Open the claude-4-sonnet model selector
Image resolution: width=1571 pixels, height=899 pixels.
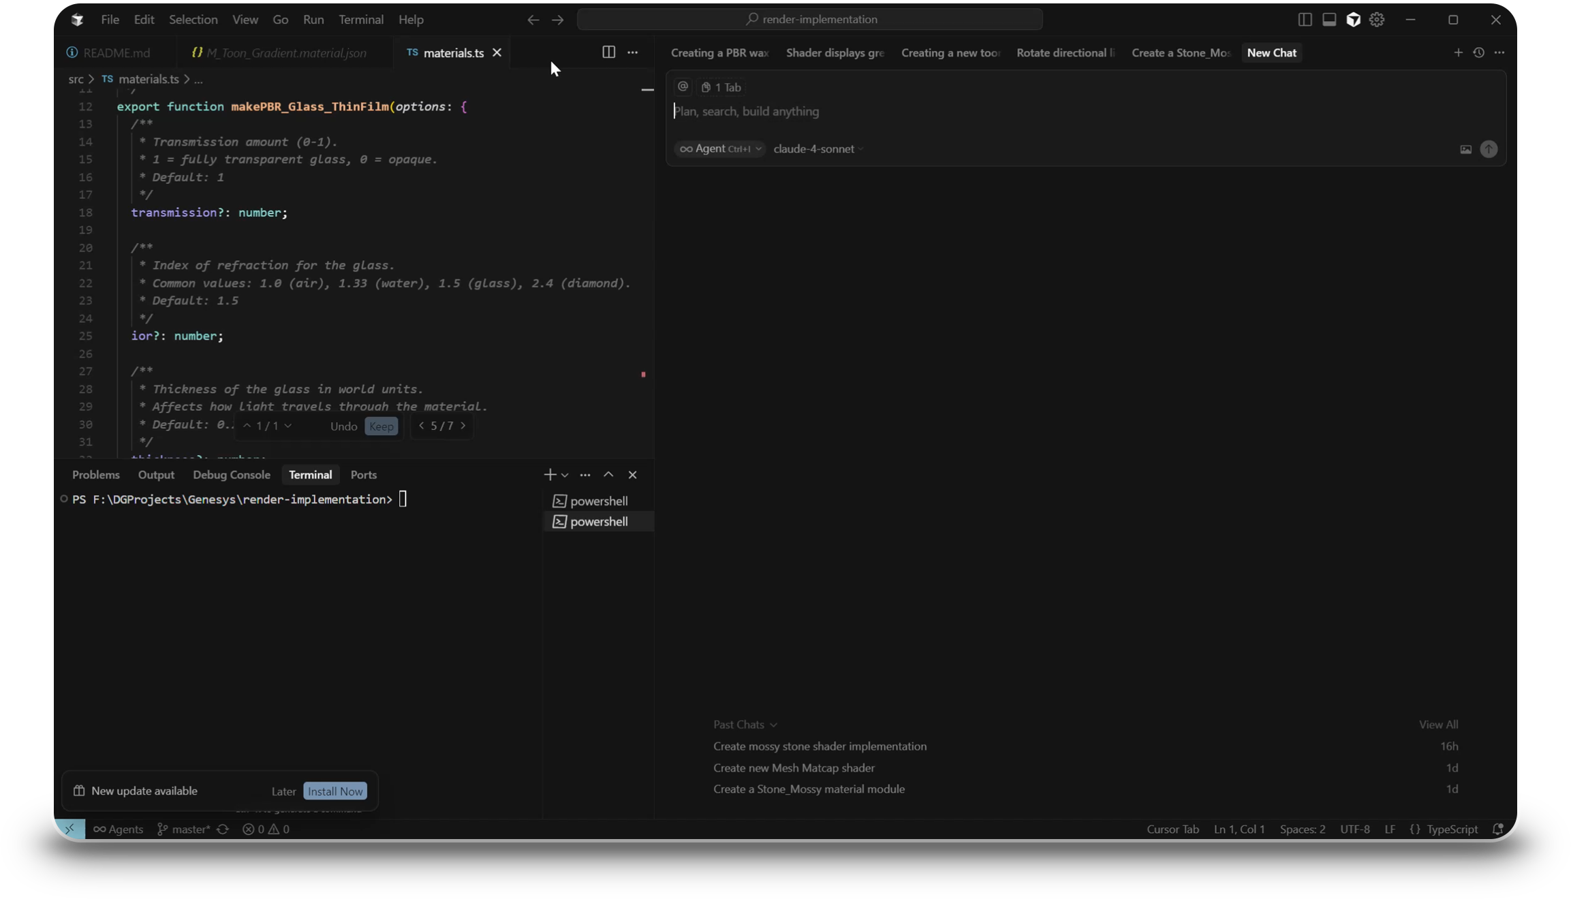coord(817,148)
